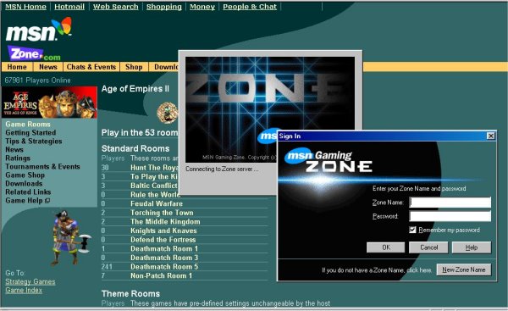Select the Shop tab

tap(134, 67)
